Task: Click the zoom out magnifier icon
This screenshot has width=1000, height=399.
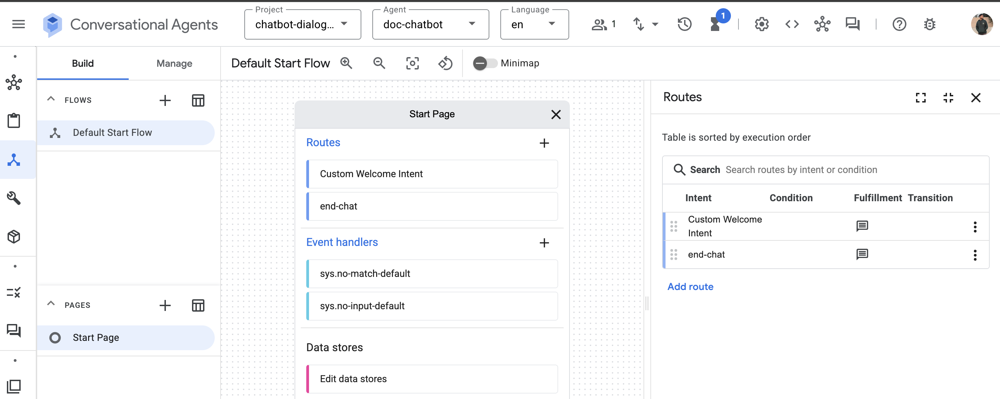Action: [379, 63]
